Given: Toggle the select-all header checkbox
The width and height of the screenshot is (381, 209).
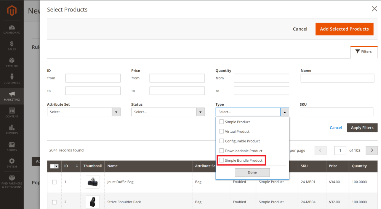Looking at the screenshot, I should [52, 166].
